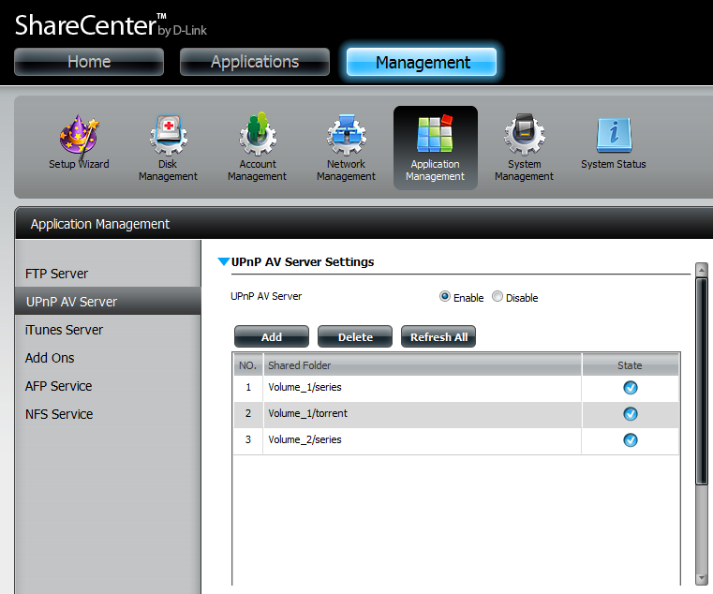Screen dimensions: 713x594
Task: Click state checkmark for Volume_1/torrent
Action: point(631,414)
